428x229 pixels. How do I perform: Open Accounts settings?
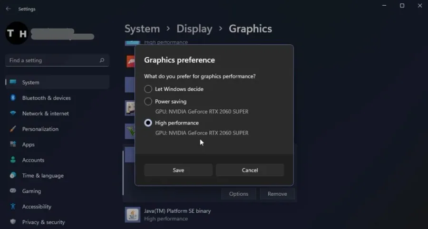pyautogui.click(x=58, y=160)
